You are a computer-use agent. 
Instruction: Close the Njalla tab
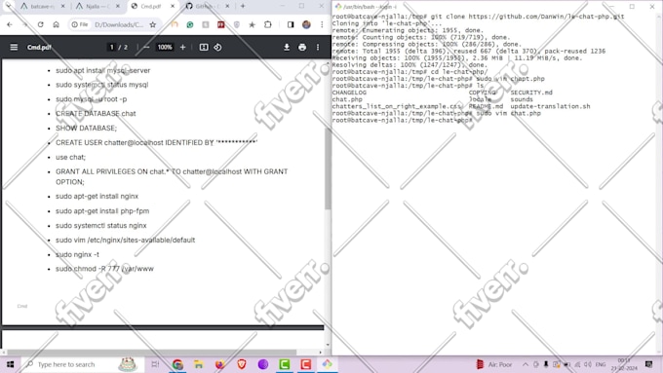[118, 7]
